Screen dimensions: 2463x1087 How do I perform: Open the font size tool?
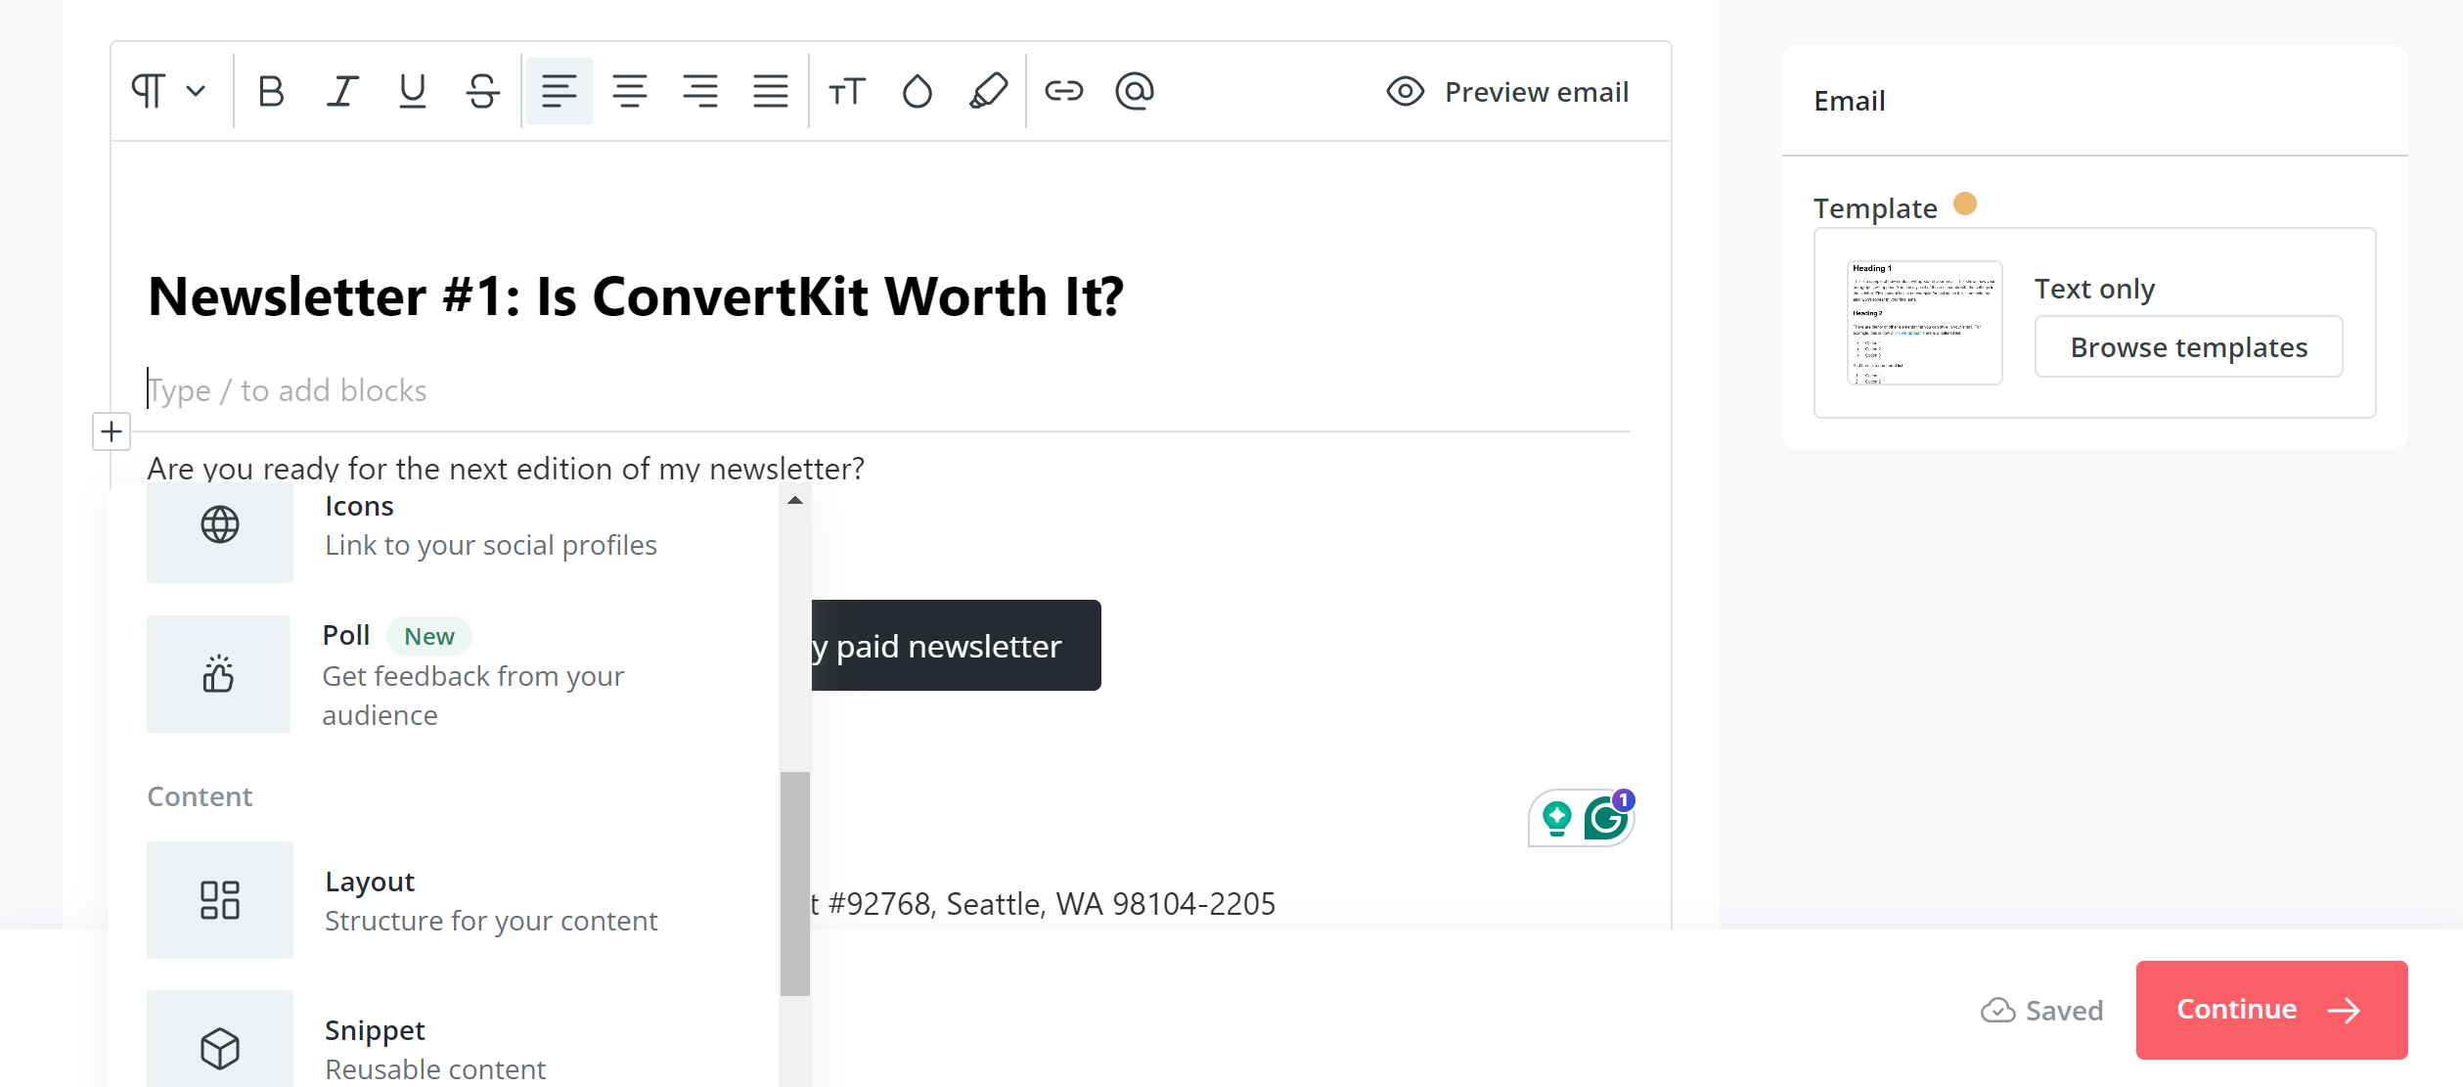(846, 91)
